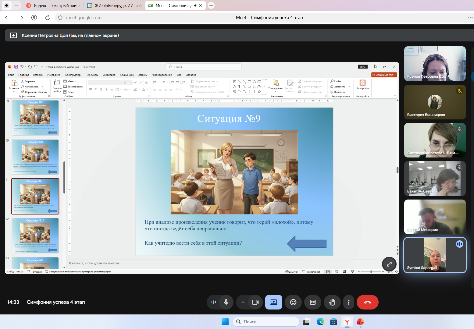This screenshot has height=329, width=474.
Task: Click the fullscreen expand icon on the presentation
Action: click(x=389, y=264)
